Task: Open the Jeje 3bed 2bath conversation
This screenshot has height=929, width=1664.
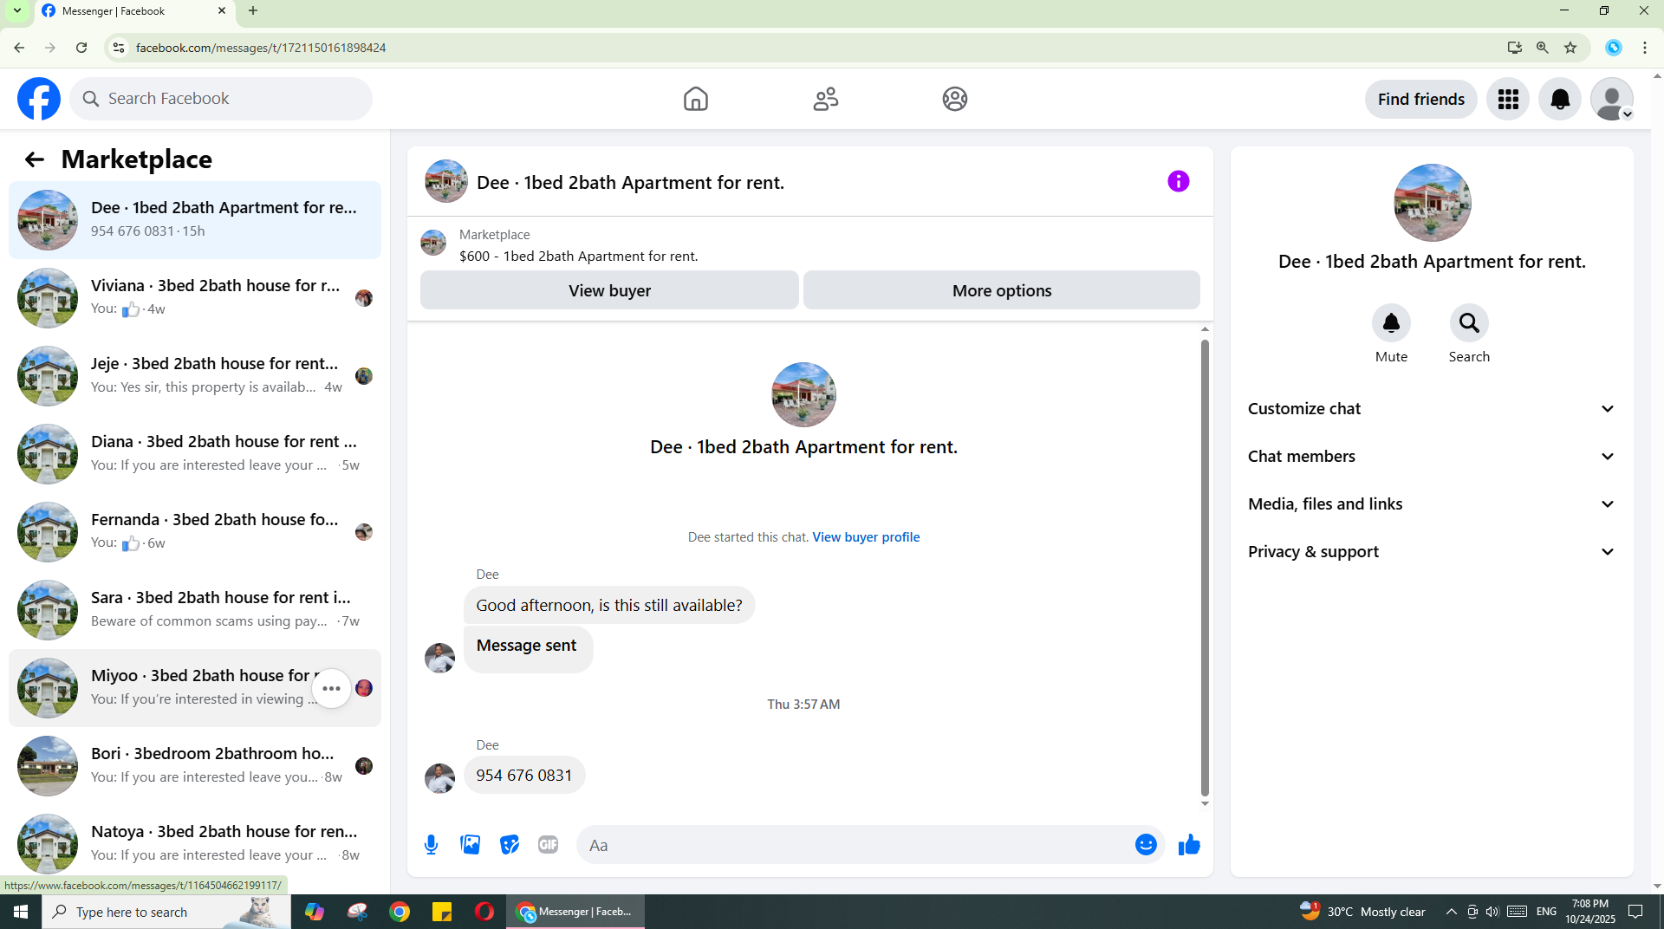Action: (x=195, y=376)
